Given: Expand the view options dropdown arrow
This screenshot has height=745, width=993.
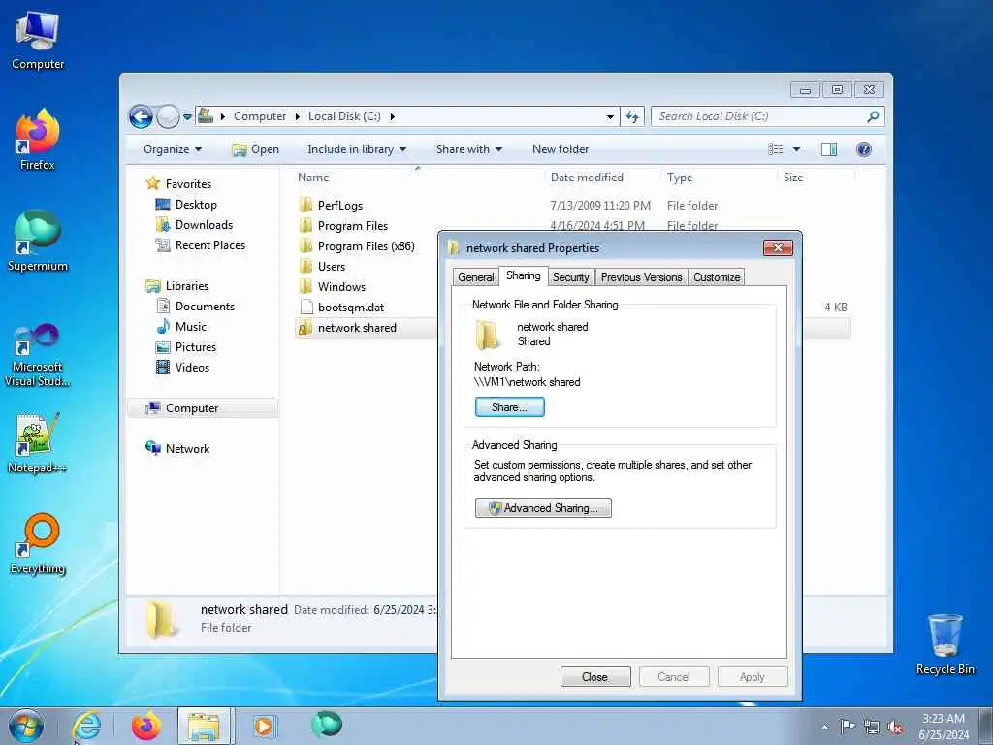Looking at the screenshot, I should coord(797,149).
